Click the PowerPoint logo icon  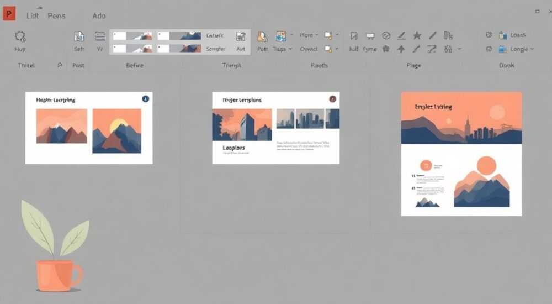pyautogui.click(x=9, y=14)
